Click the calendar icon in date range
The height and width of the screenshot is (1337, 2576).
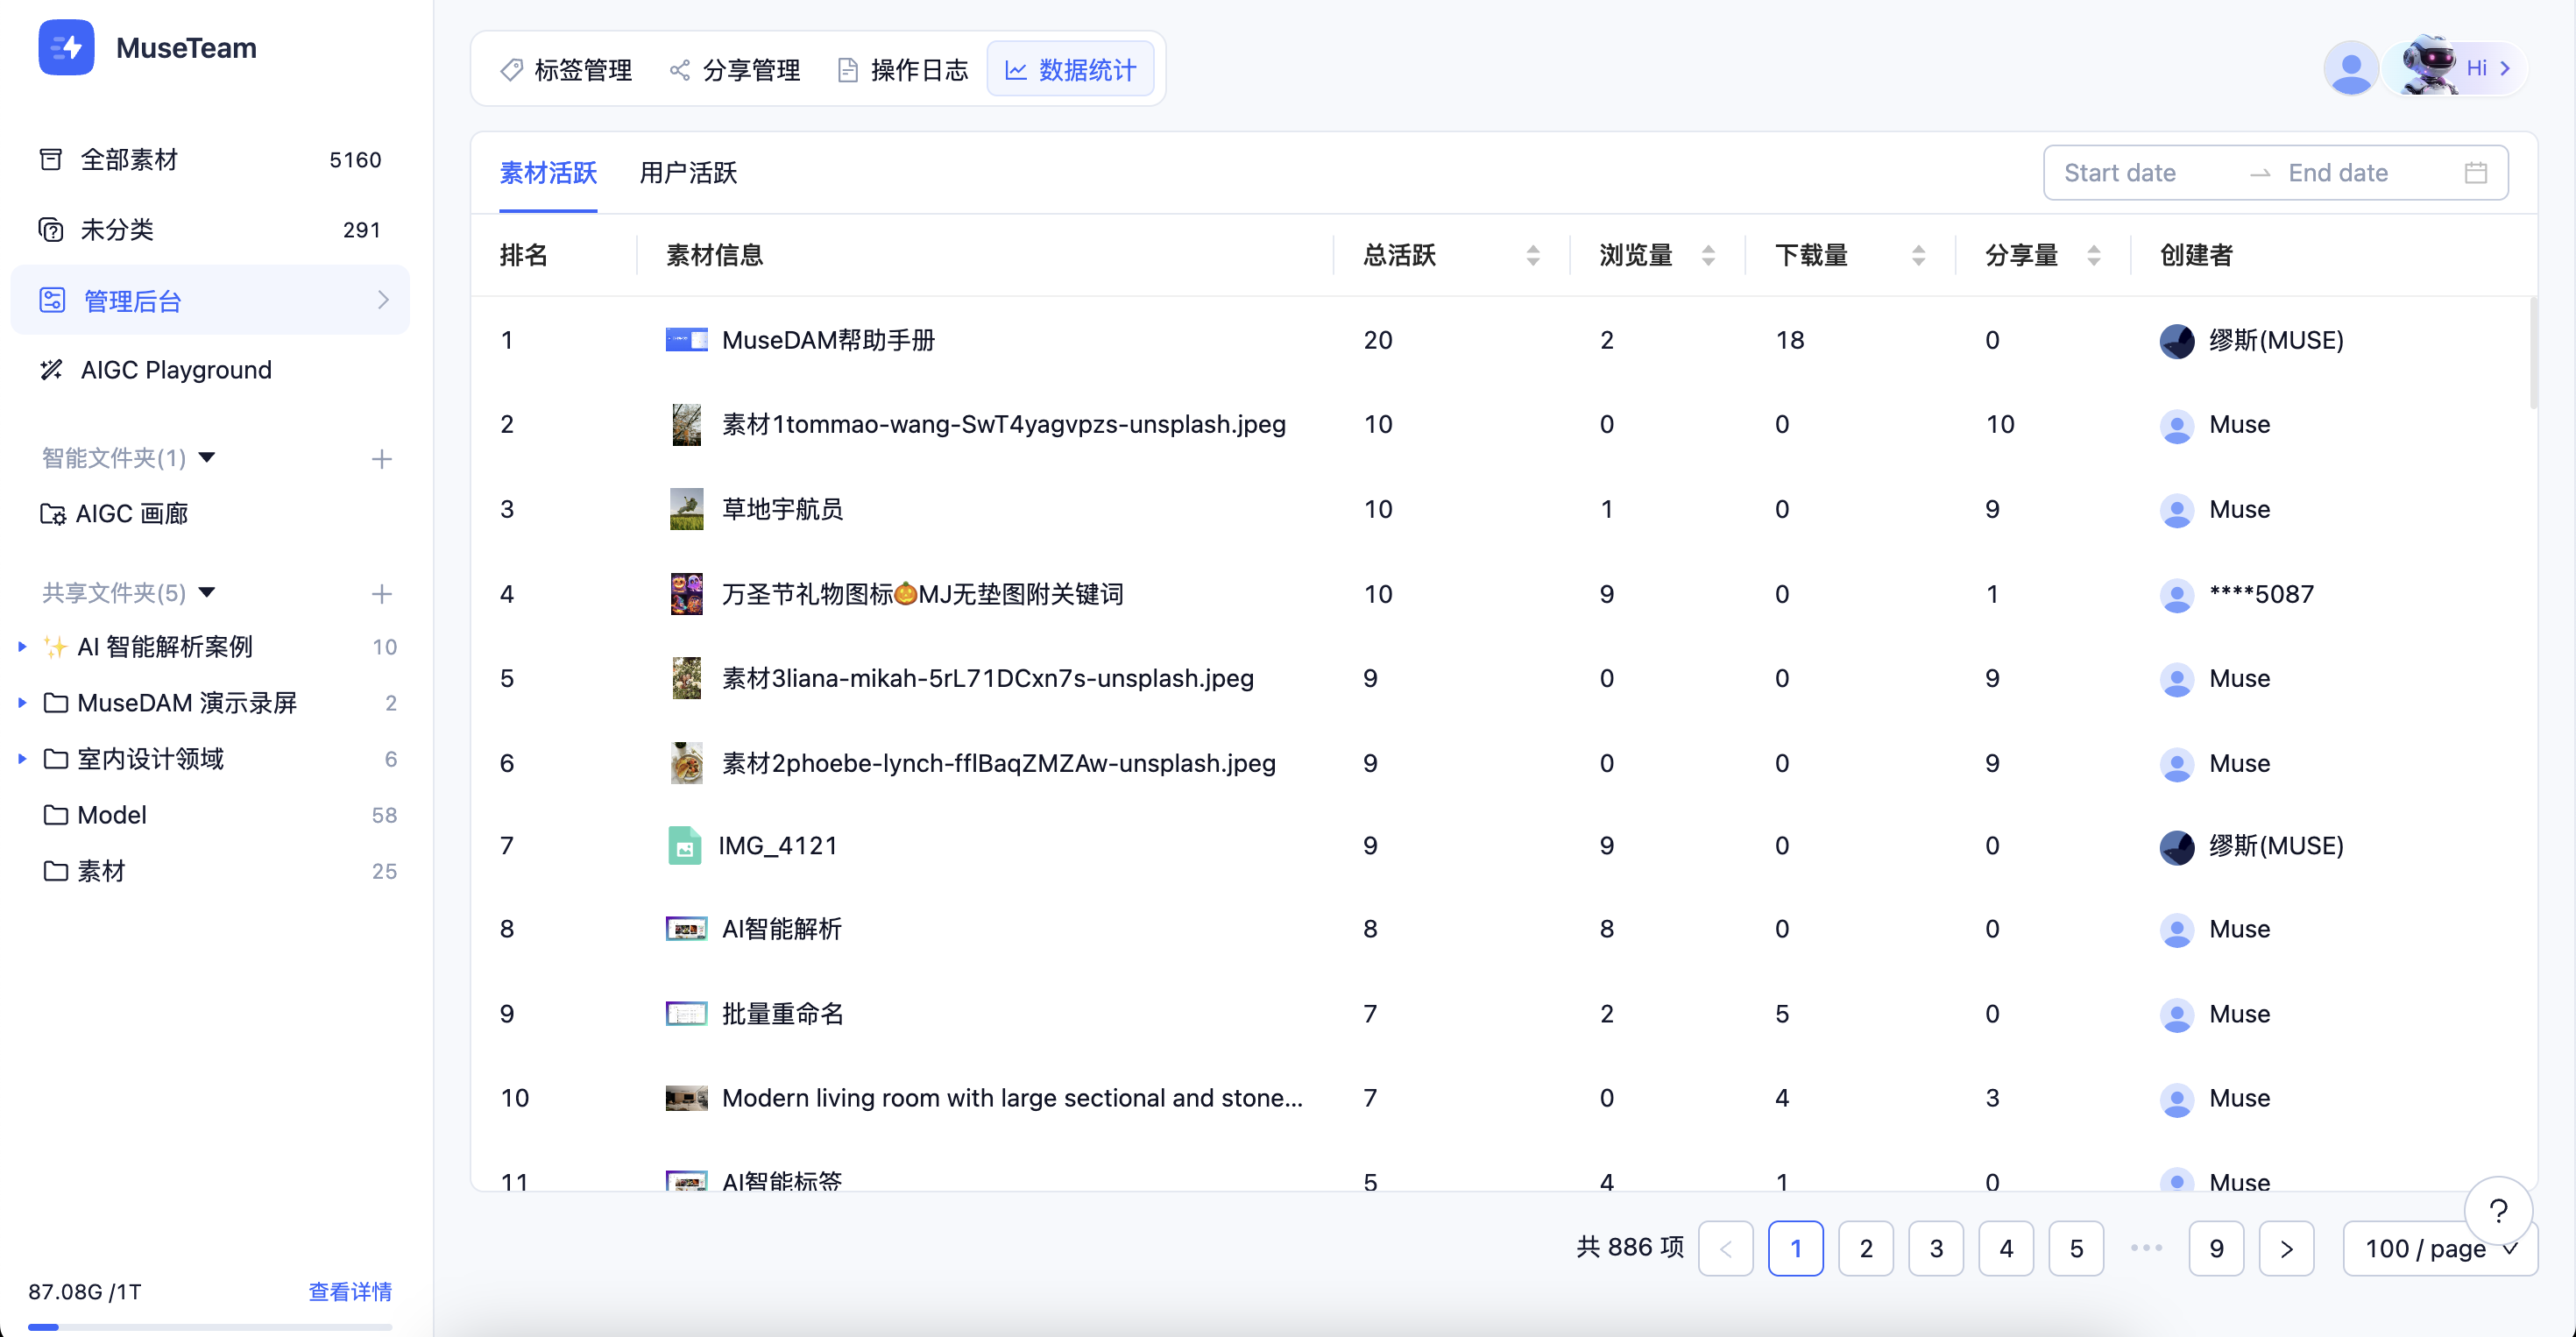(x=2475, y=173)
